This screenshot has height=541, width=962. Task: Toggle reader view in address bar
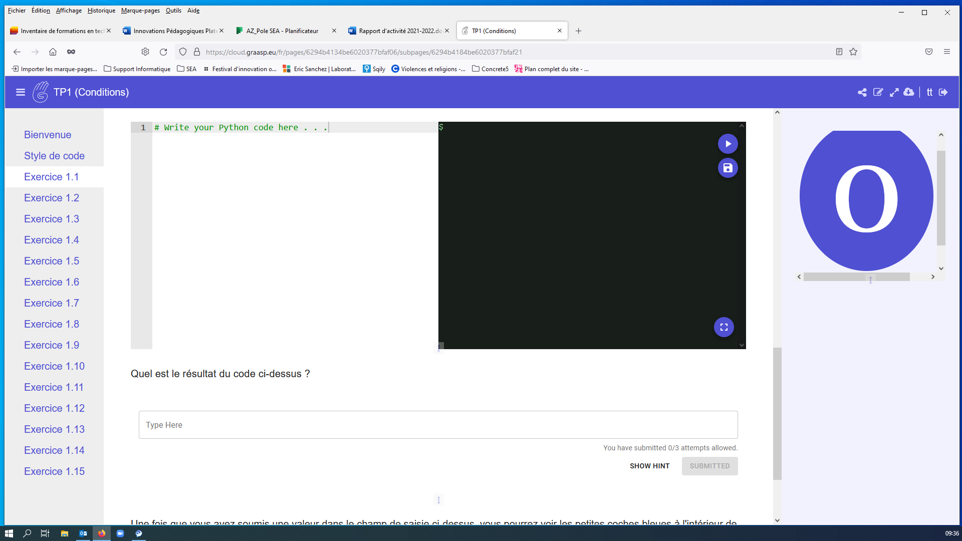[839, 52]
